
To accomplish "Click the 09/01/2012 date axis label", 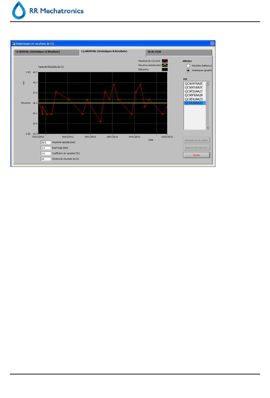I will point(68,137).
